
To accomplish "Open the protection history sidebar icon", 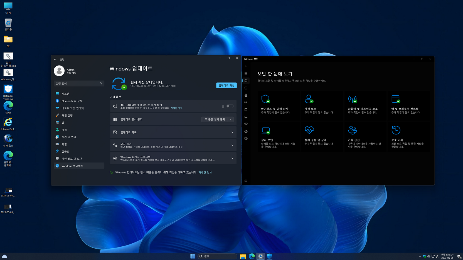I will [x=246, y=139].
